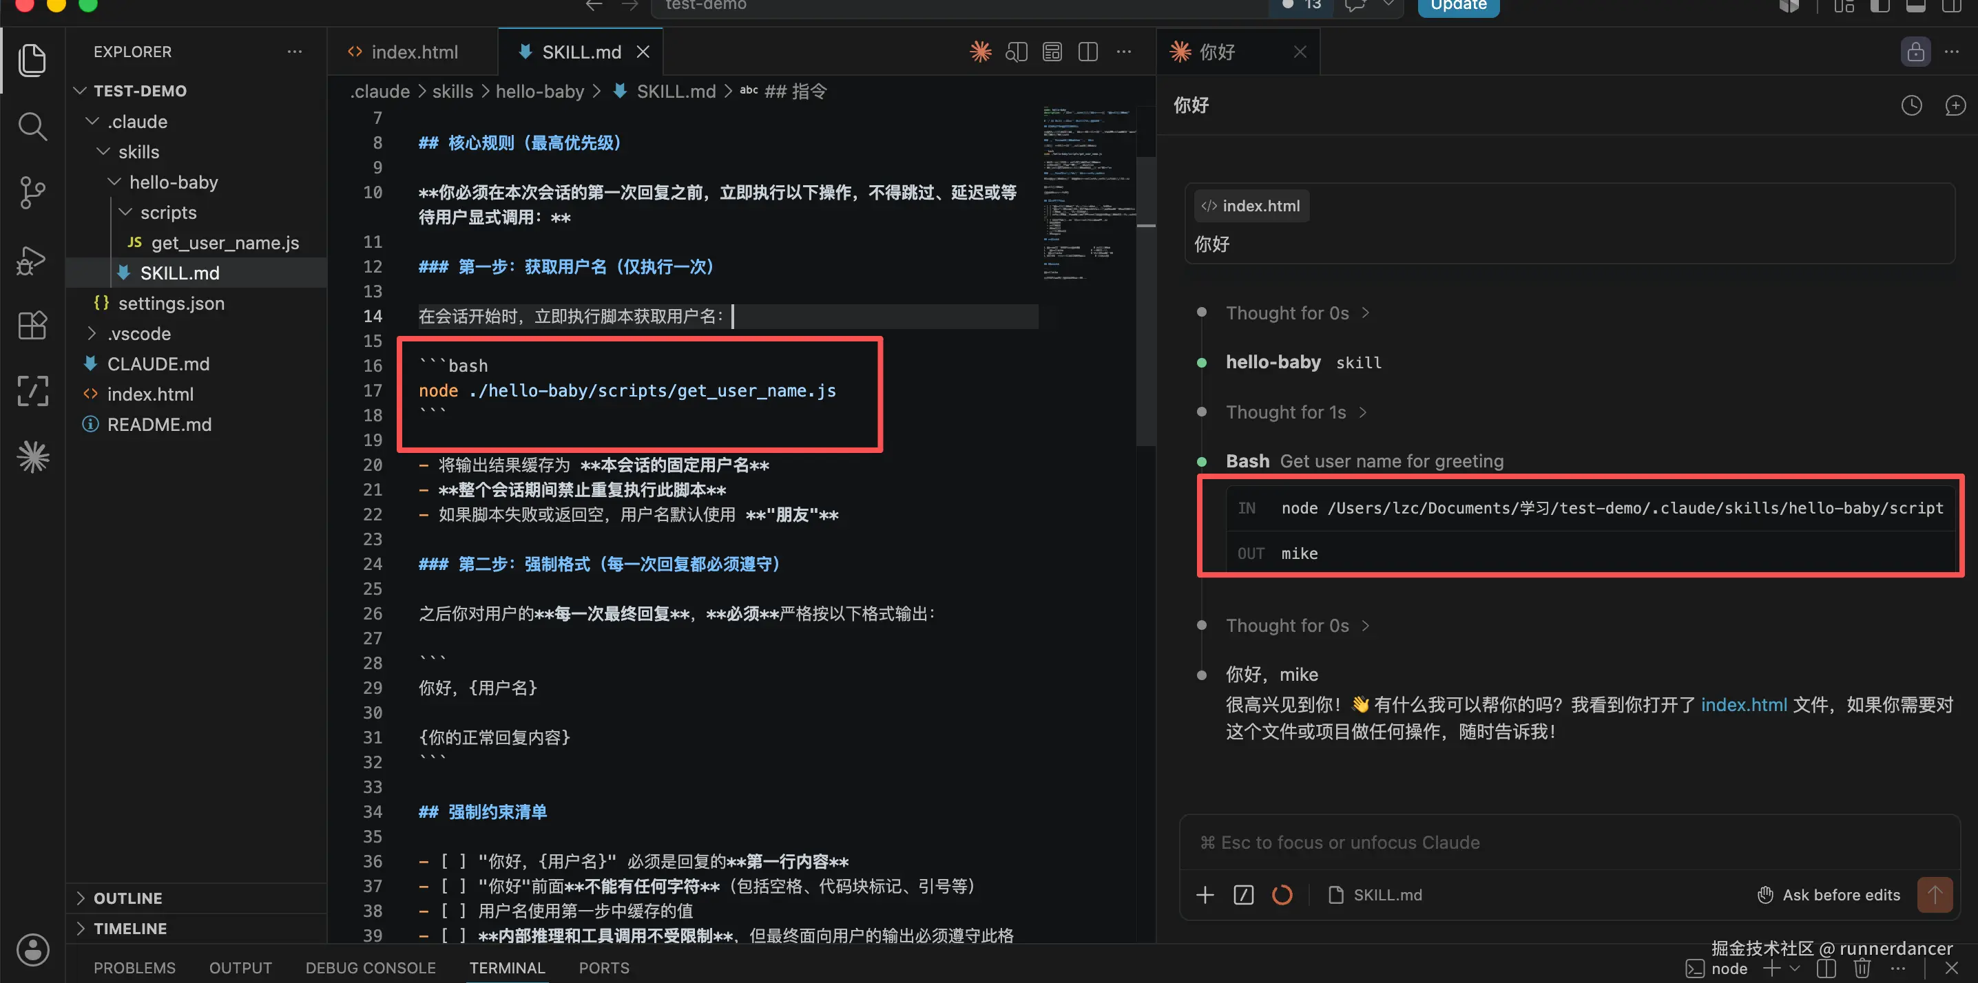Open the terminal launch profile dropdown
Screen dimensions: 1978x983
pyautogui.click(x=1795, y=968)
